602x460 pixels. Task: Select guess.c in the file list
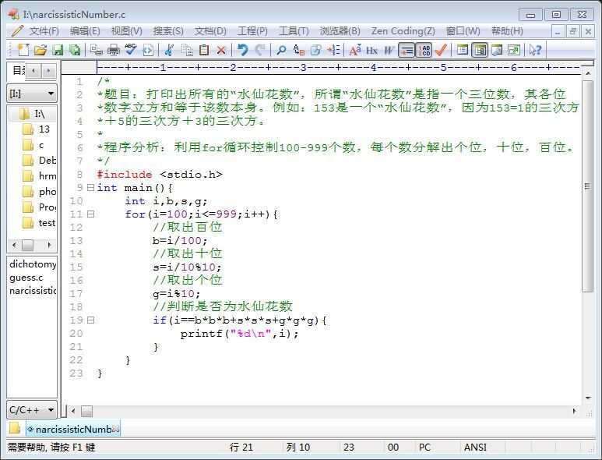click(x=26, y=278)
